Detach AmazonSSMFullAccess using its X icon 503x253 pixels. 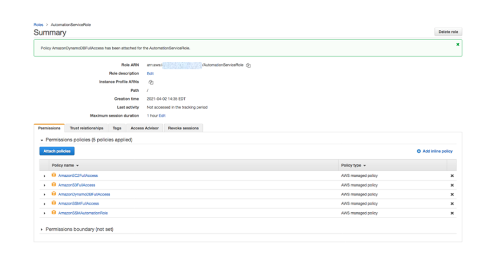452,204
